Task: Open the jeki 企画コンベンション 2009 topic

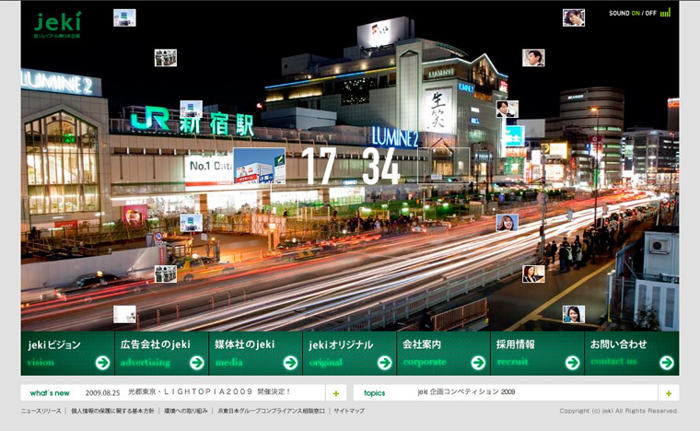Action: pyautogui.click(x=466, y=392)
